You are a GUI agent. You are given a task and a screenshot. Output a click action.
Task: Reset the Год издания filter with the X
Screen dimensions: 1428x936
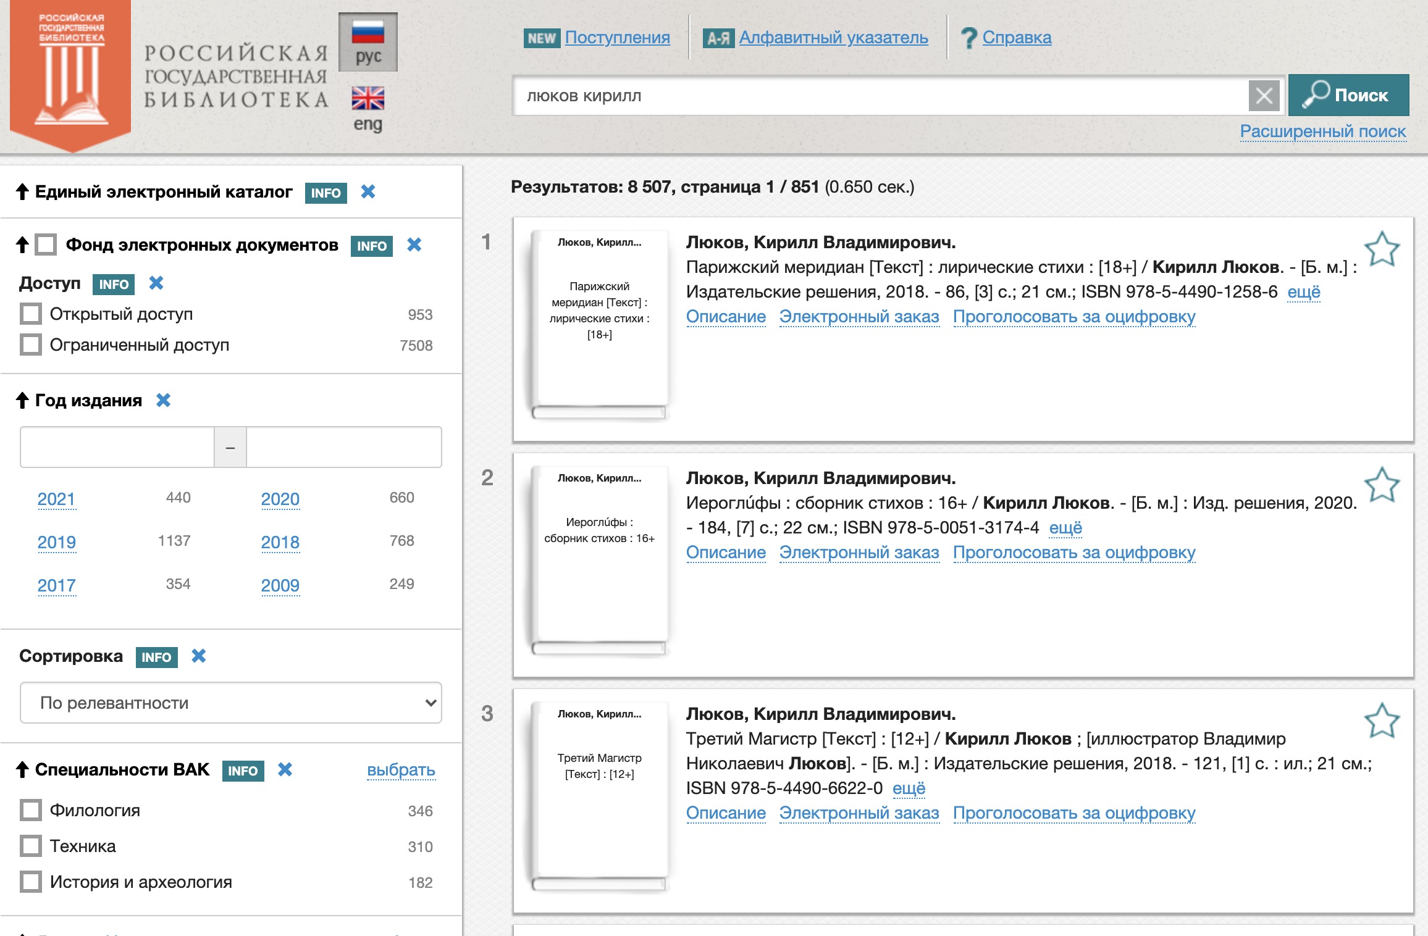(163, 401)
